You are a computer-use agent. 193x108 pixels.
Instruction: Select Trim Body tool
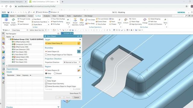(90, 23)
